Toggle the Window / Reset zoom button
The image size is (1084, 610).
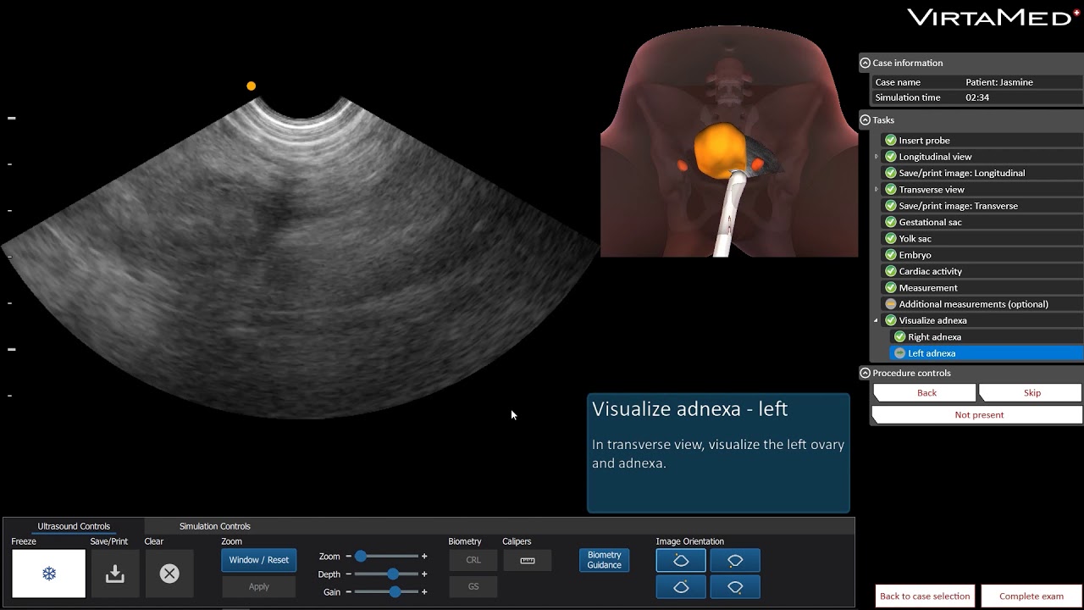click(x=259, y=560)
